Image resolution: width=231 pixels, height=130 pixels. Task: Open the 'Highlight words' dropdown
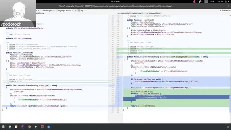pos(65,10)
